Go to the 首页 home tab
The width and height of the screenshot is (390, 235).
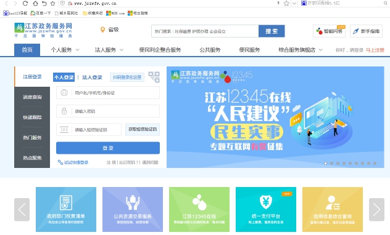pos(27,50)
